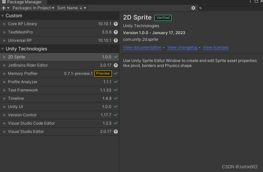Maximize the Package Manager window
The height and width of the screenshot is (172, 263).
[256, 2]
